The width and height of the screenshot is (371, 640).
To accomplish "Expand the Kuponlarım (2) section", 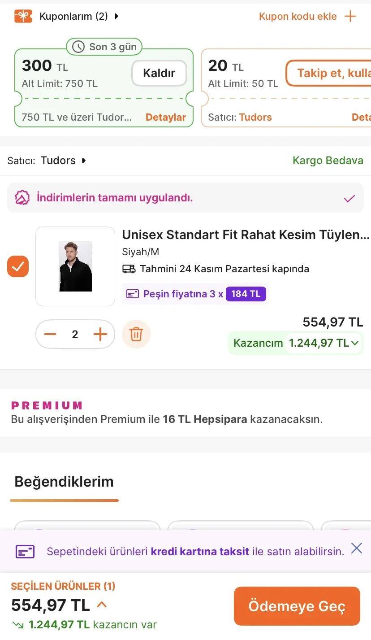I will (x=116, y=17).
